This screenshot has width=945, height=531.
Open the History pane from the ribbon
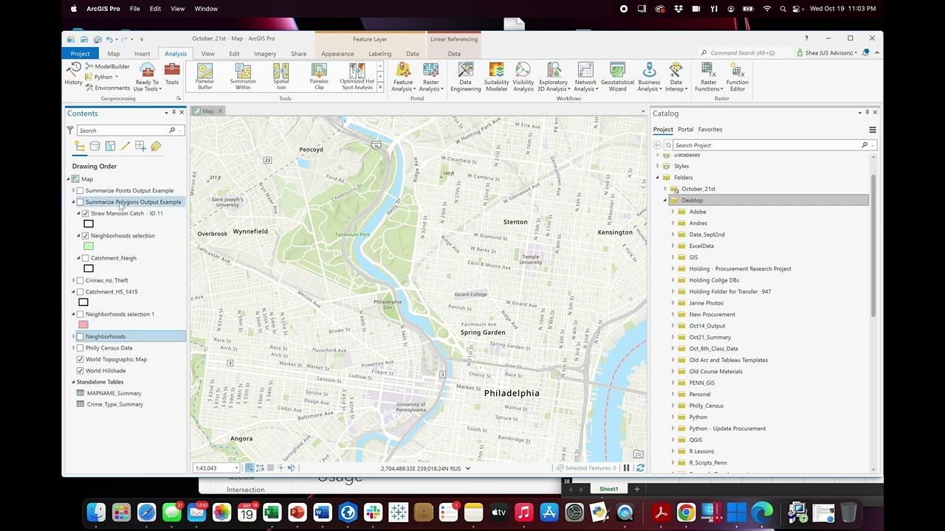coord(73,74)
